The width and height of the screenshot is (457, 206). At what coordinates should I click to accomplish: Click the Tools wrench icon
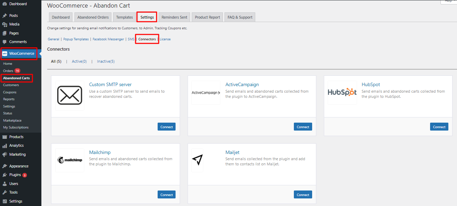click(4, 193)
